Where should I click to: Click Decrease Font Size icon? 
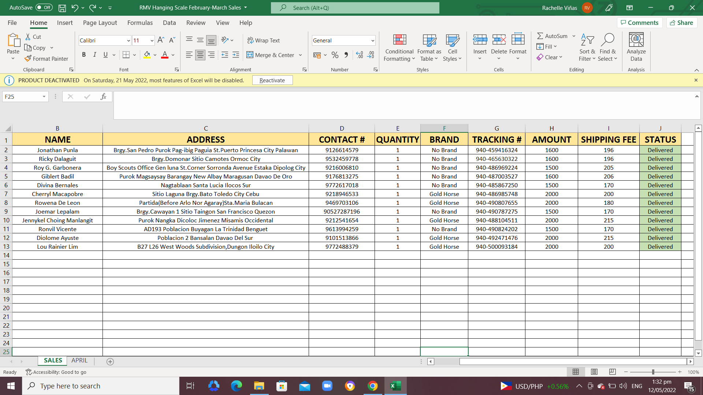[x=172, y=40]
